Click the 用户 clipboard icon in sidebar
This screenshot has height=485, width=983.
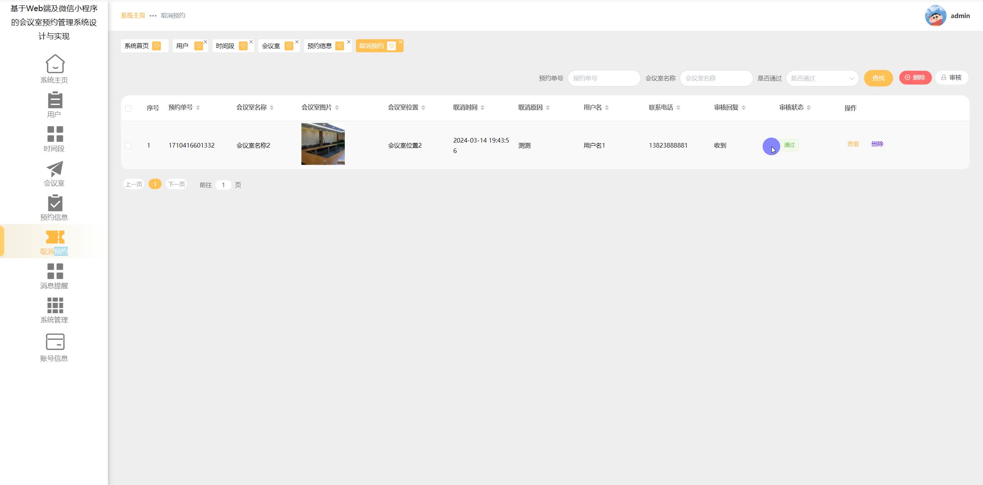[x=55, y=100]
